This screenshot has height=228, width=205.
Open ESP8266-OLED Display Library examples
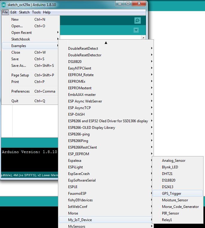click(x=106, y=128)
